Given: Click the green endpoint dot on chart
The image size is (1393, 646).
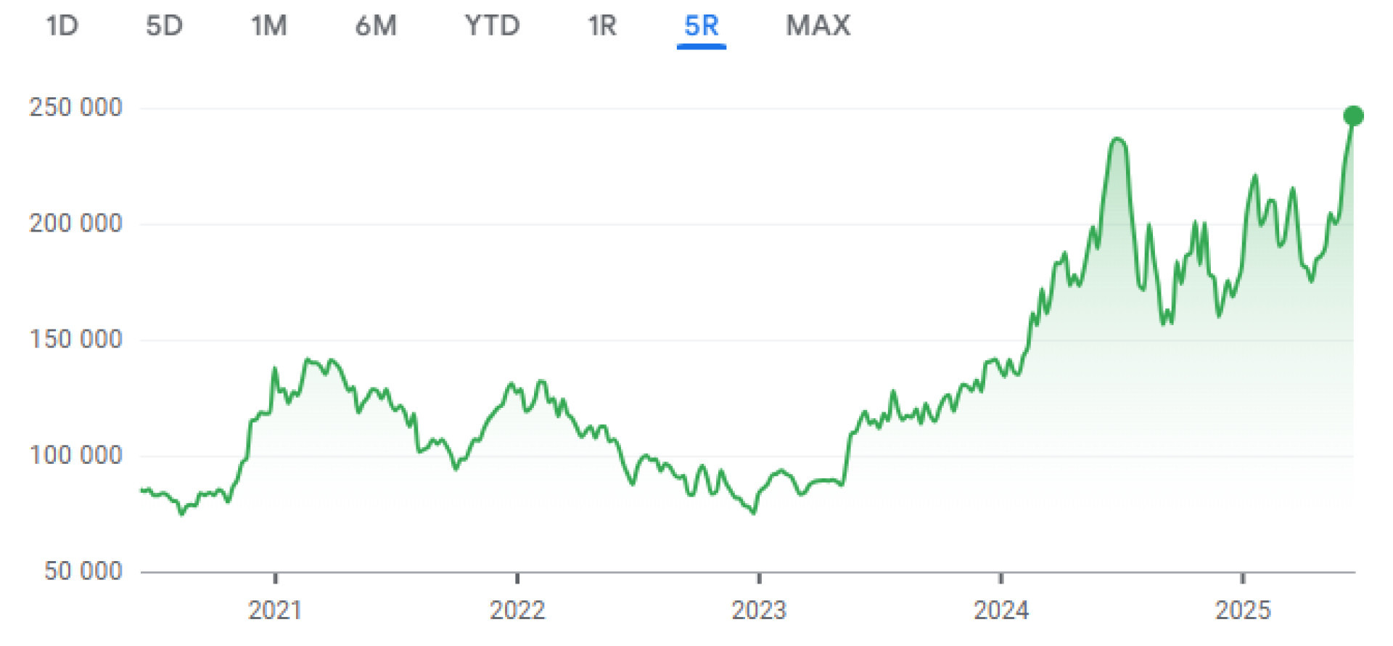Looking at the screenshot, I should 1353,115.
